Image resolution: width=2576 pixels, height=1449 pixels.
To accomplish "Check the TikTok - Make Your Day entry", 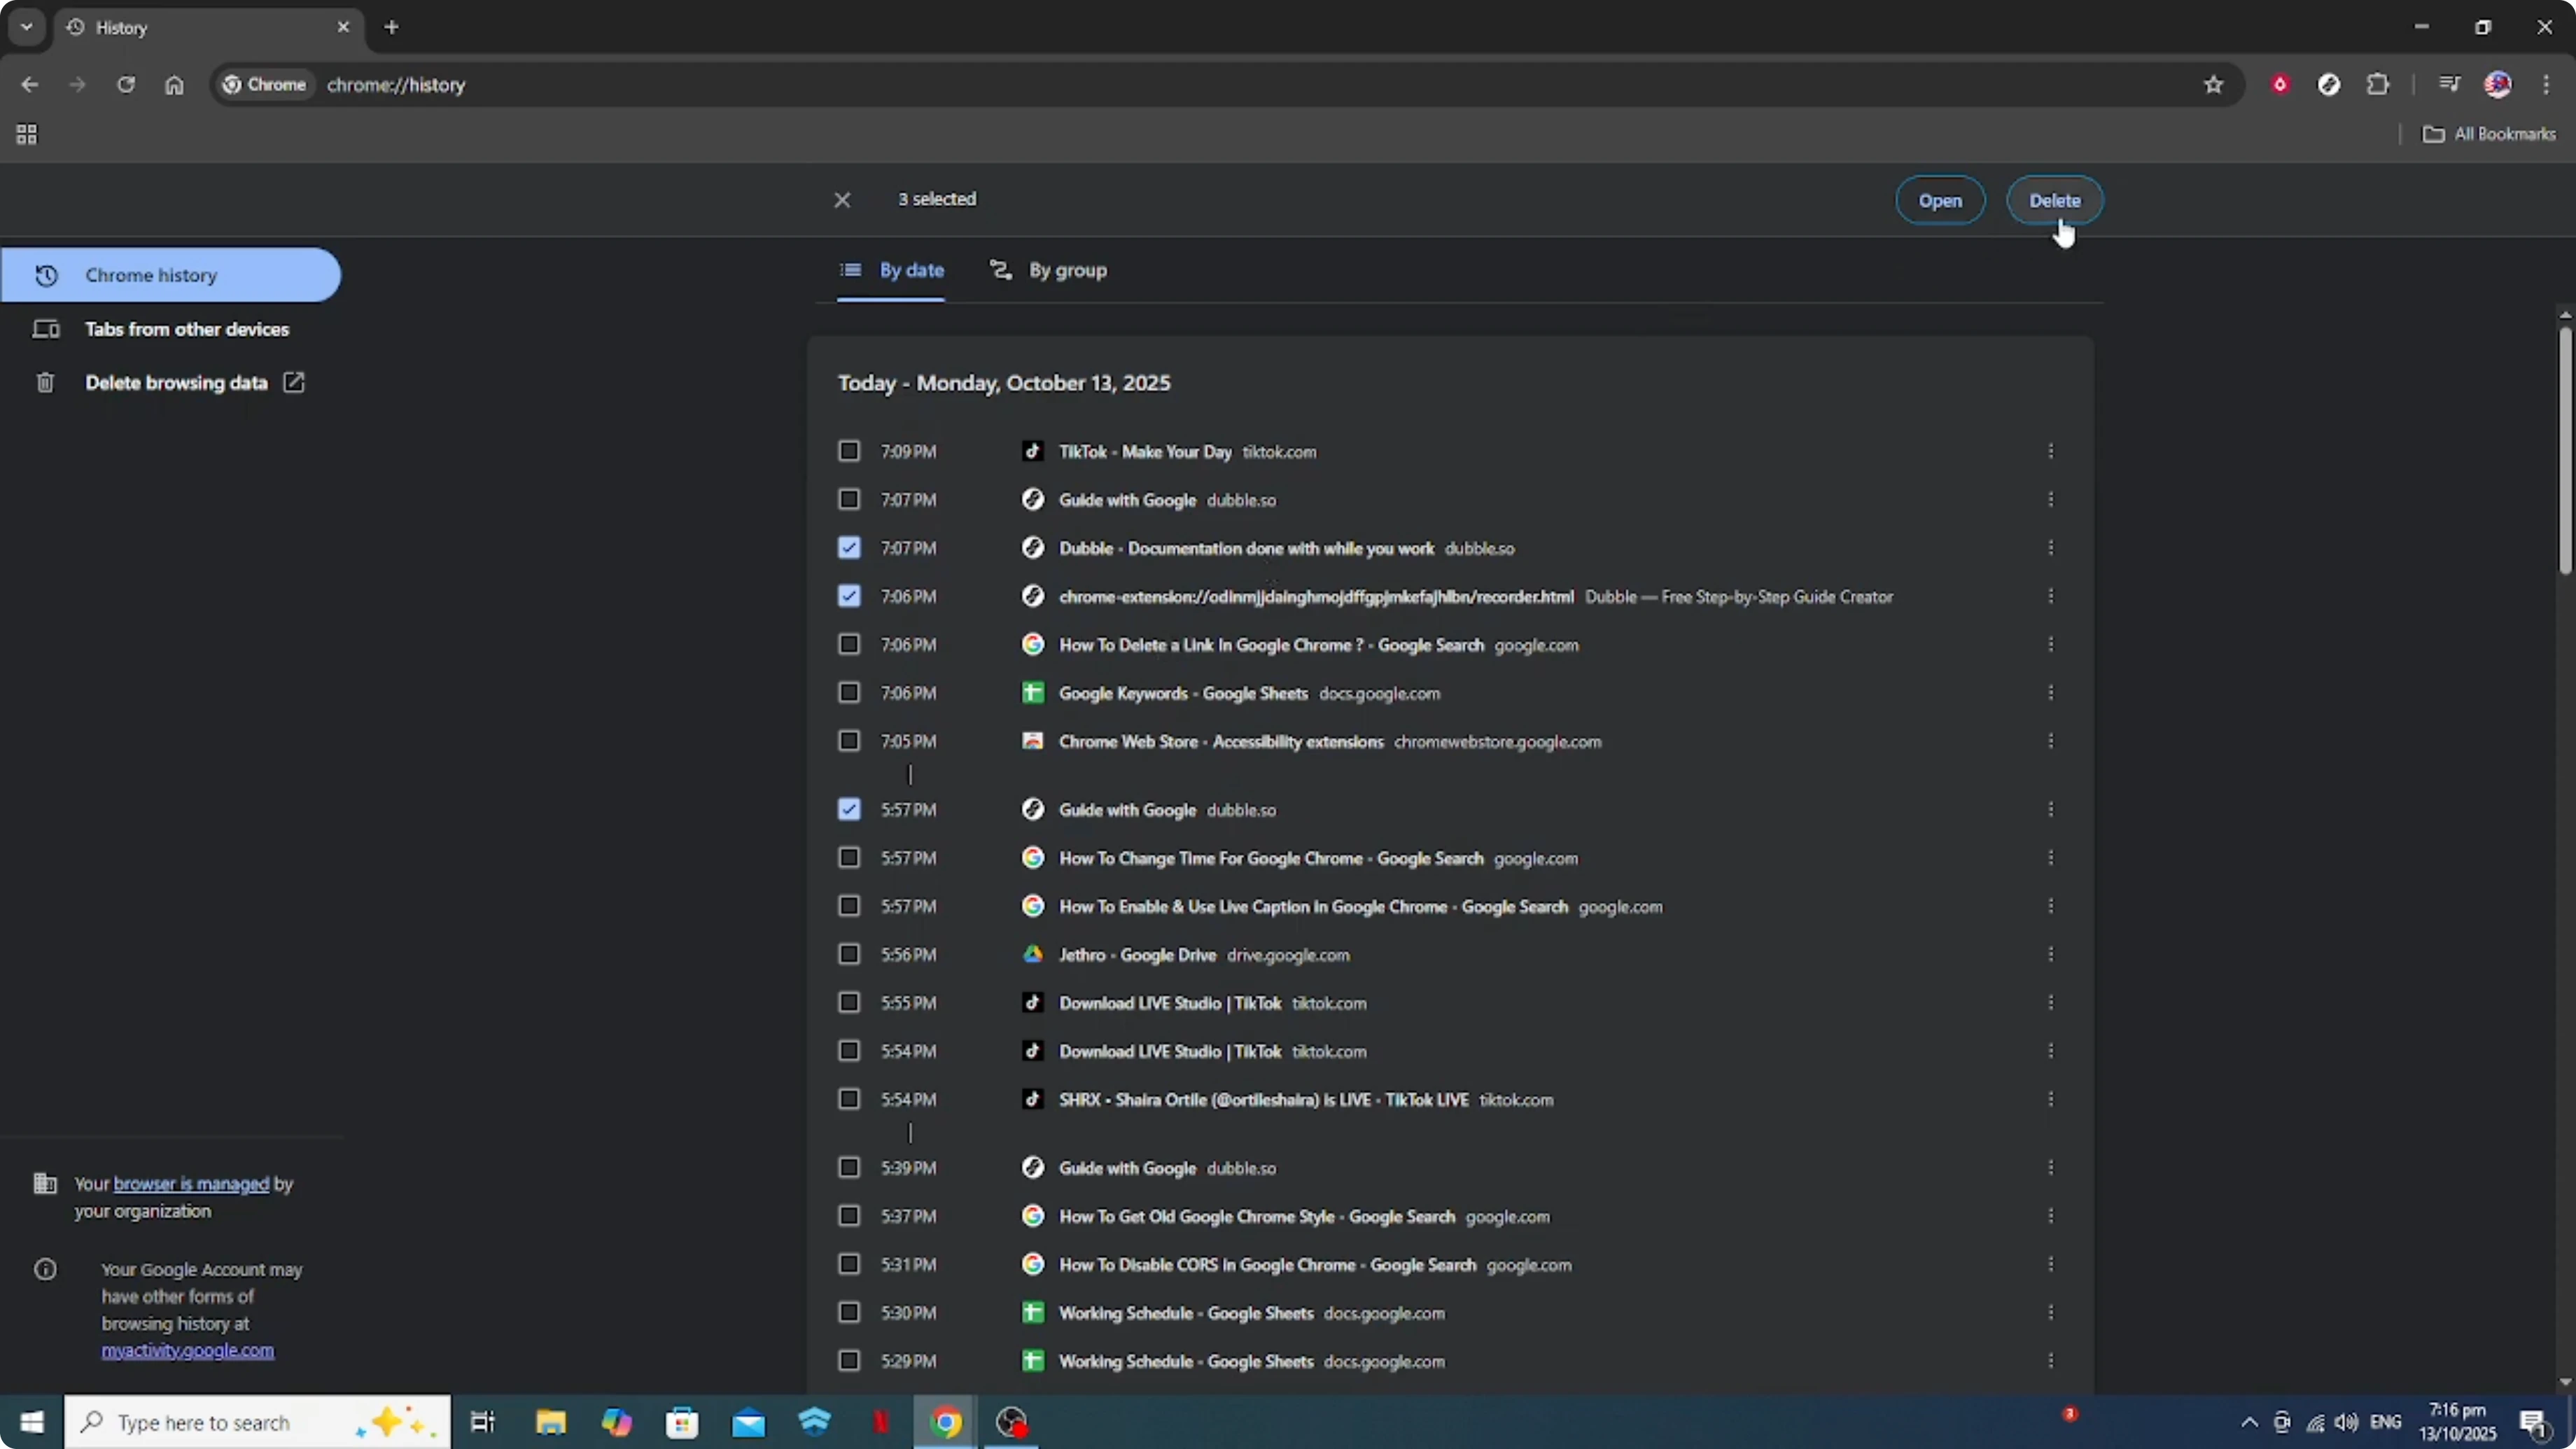I will coord(849,451).
